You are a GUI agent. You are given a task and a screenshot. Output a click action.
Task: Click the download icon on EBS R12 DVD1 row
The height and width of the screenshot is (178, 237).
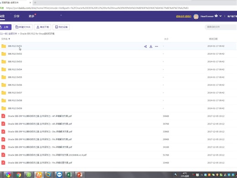pos(151,47)
